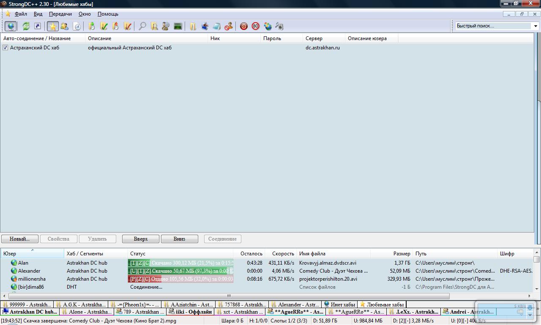Viewport: 541px width, 325px height.
Task: Open the Notepad icon in toolbar
Action: click(216, 26)
